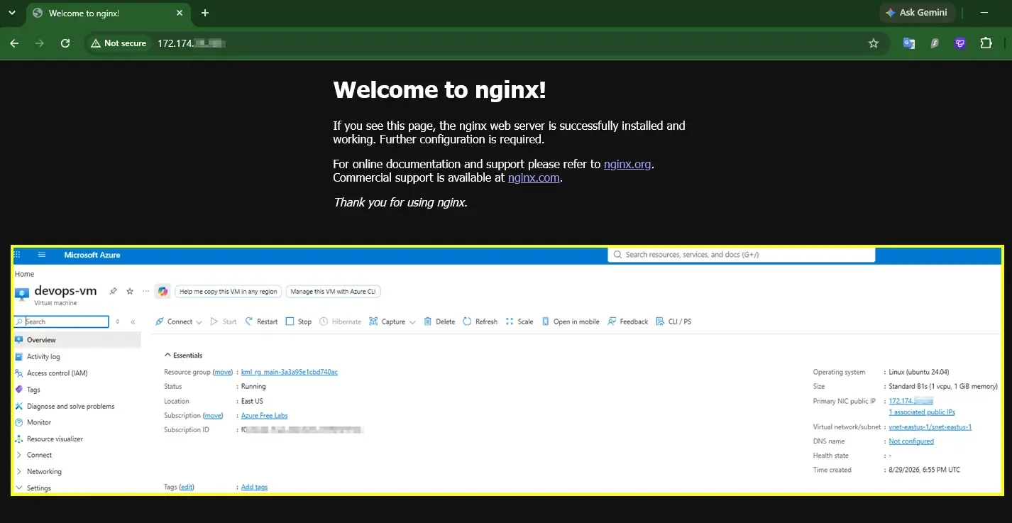This screenshot has height=523, width=1012.
Task: Mark devops-vm as a favorite
Action: point(130,291)
